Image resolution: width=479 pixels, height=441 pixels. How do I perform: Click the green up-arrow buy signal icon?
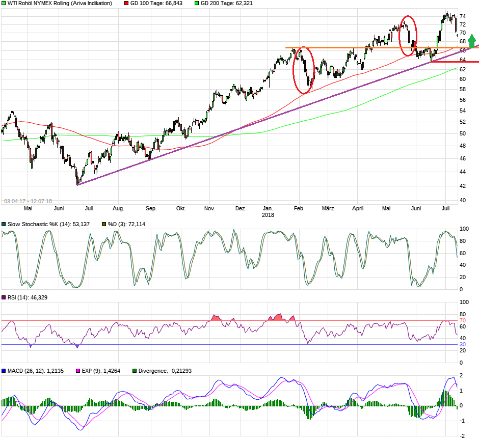click(x=472, y=41)
